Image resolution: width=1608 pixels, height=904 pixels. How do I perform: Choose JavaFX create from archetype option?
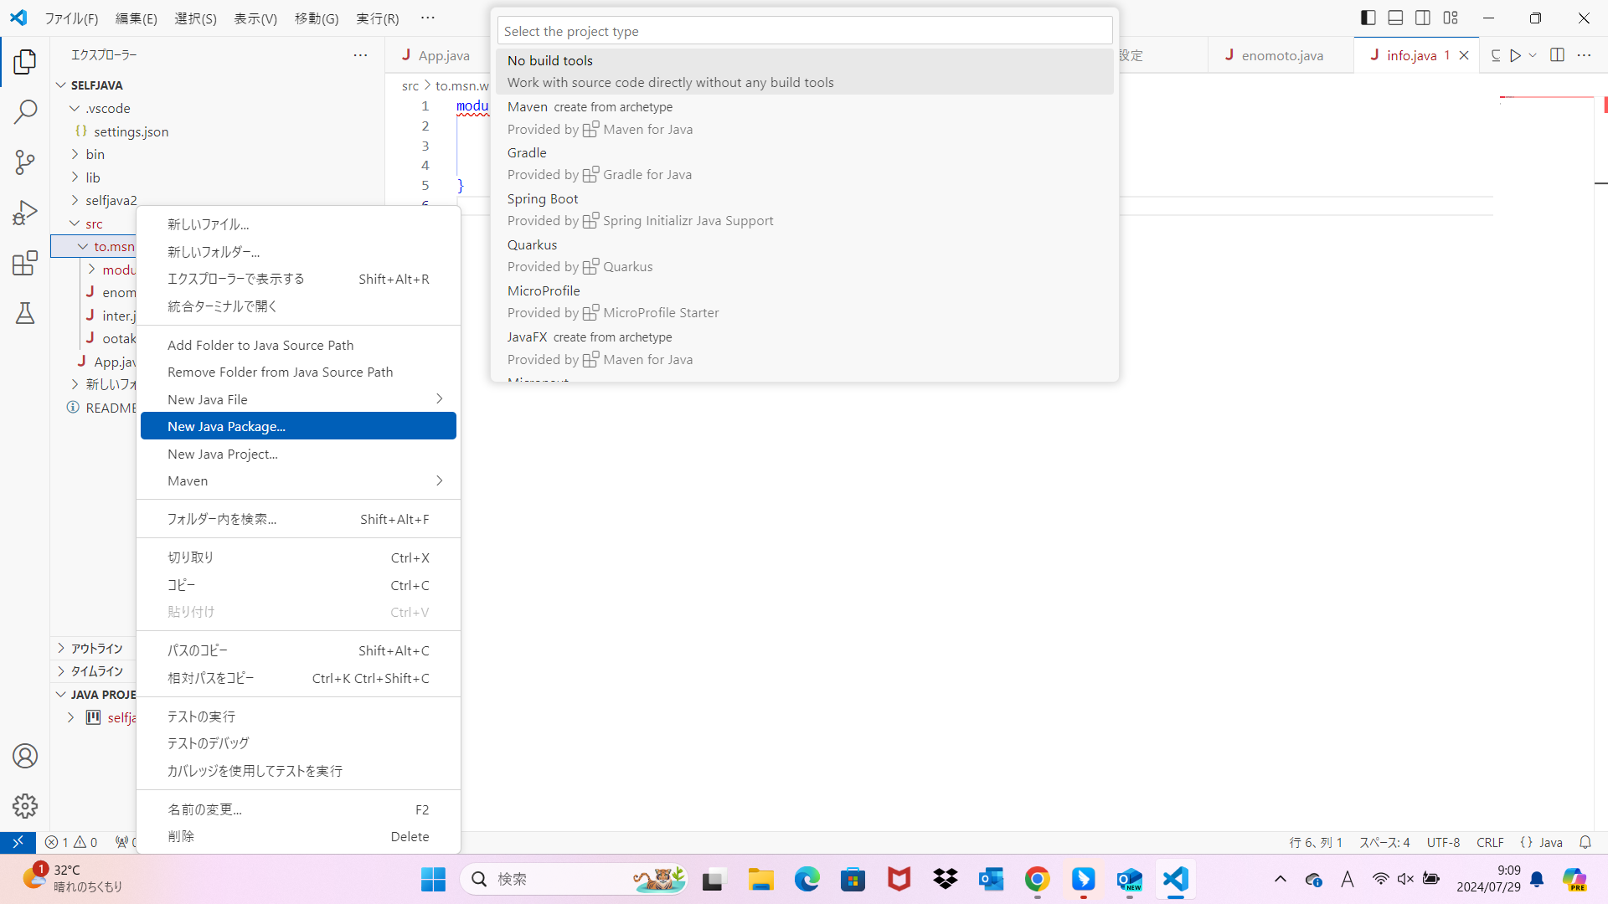(x=805, y=348)
